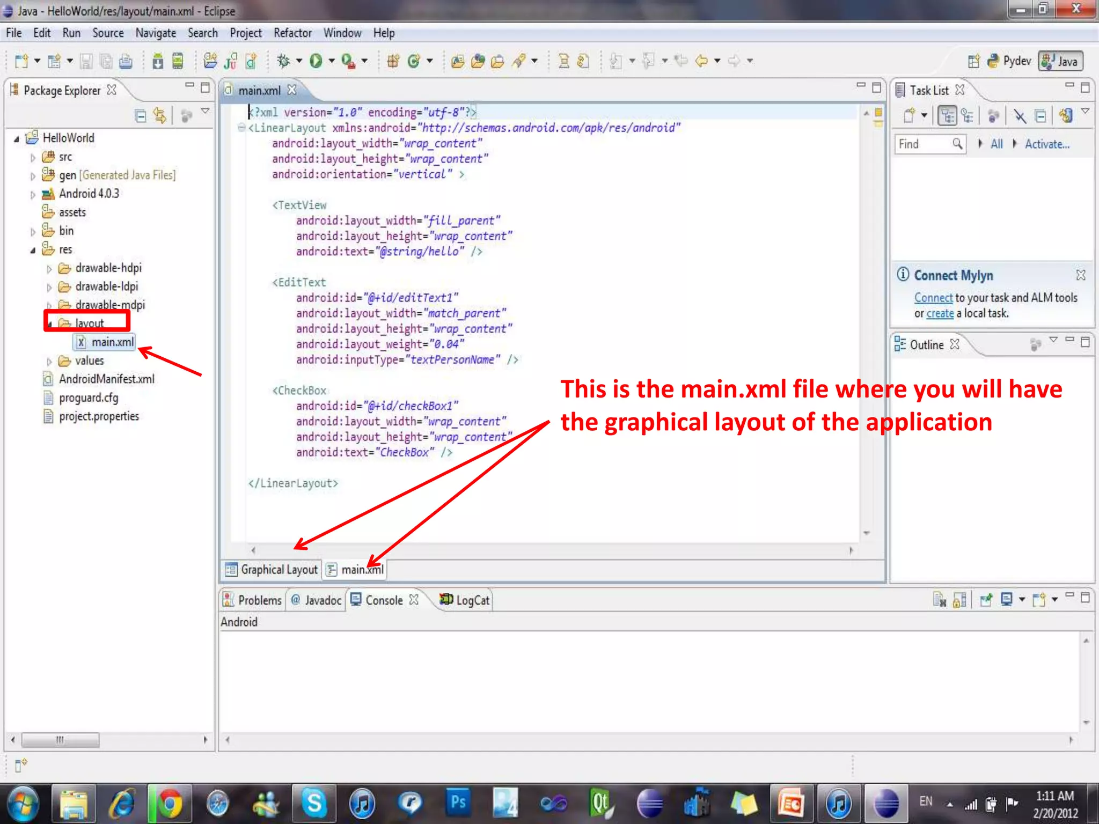Click the Back navigation arrow icon

coord(701,61)
